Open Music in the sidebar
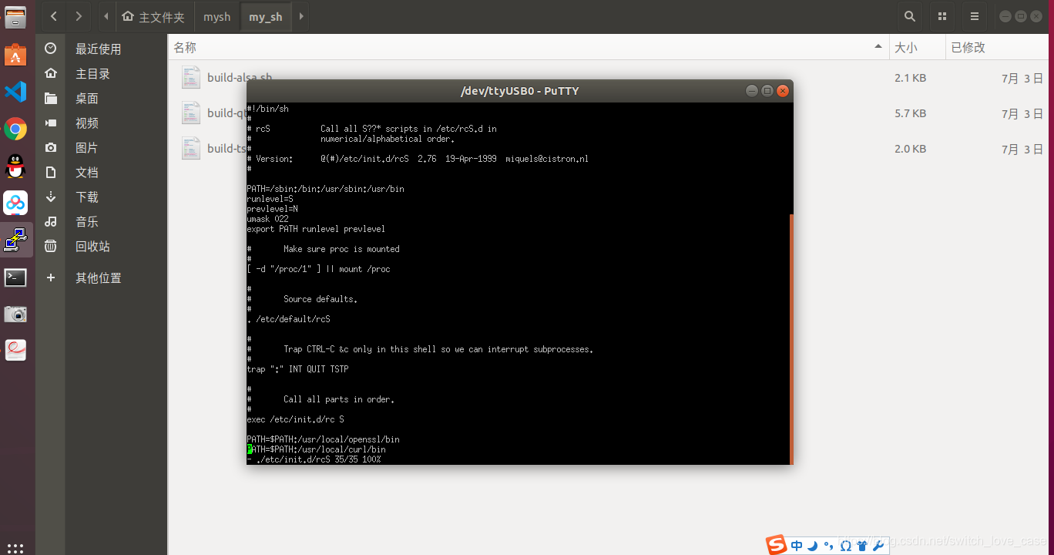1054x555 pixels. click(102, 221)
